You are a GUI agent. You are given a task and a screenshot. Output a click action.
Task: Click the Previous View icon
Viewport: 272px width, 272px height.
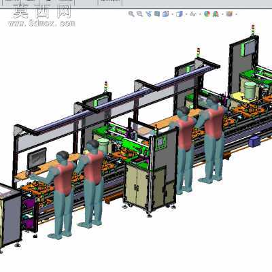point(149,14)
